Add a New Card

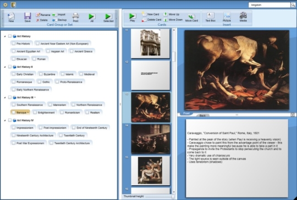click(x=151, y=14)
